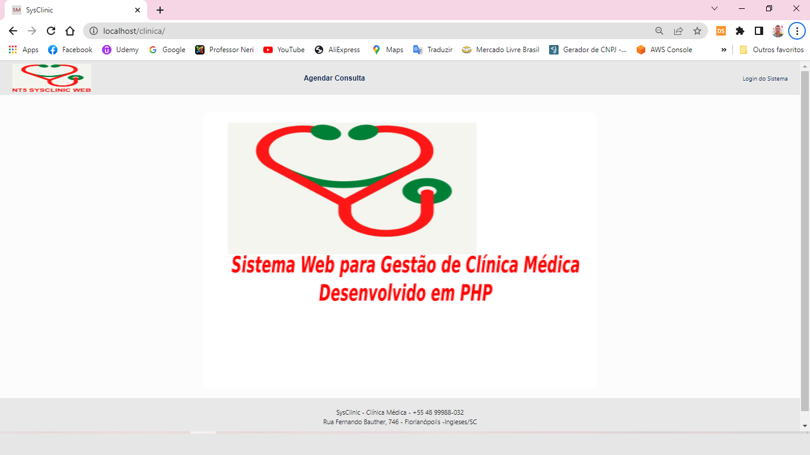
Task: Expand the hidden bookmarks overflow chevron
Action: (723, 50)
